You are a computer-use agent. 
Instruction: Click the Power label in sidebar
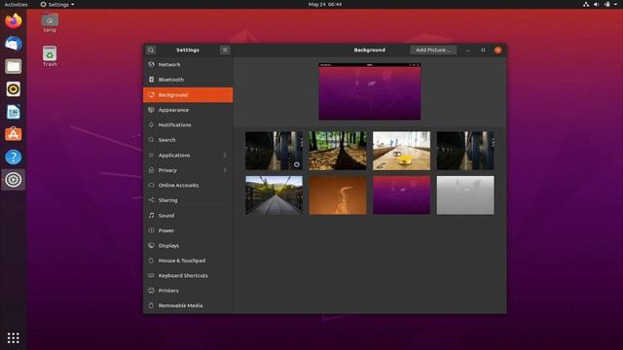click(166, 230)
